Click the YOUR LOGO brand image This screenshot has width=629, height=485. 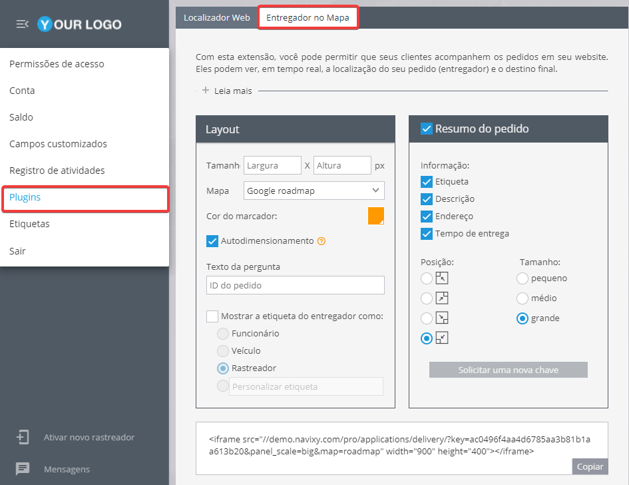click(x=79, y=24)
